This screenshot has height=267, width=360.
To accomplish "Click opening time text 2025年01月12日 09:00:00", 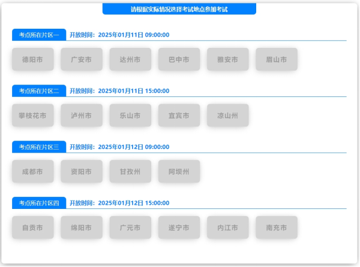I will [134, 147].
